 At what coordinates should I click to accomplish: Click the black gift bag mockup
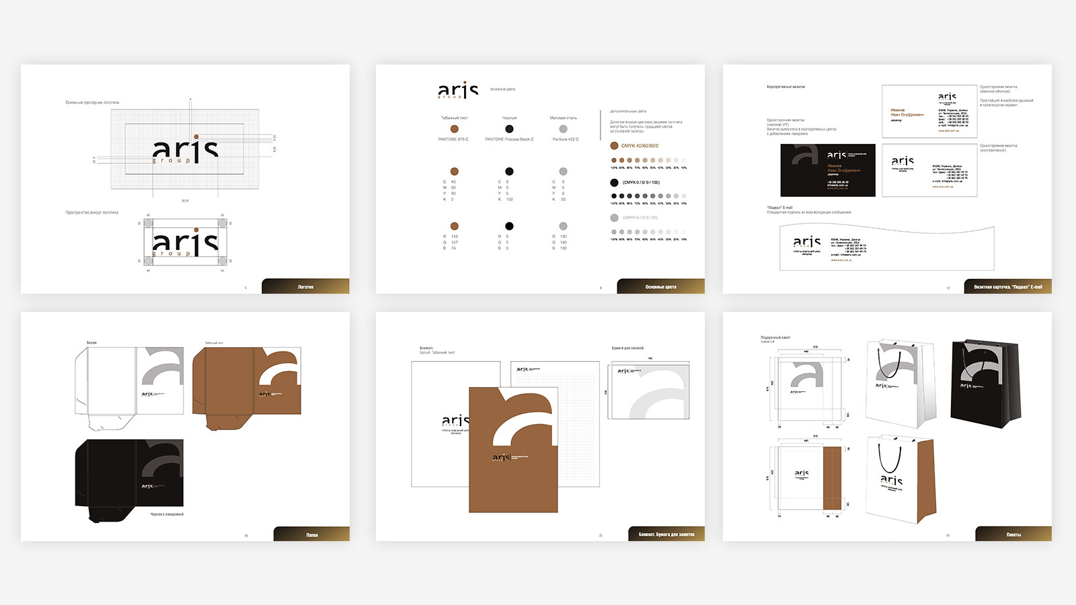pos(985,383)
